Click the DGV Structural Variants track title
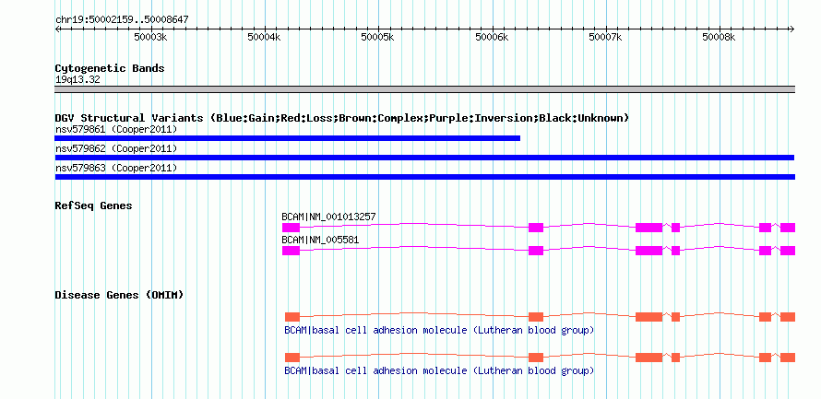Viewport: 821px width, 399px height. 341,118
